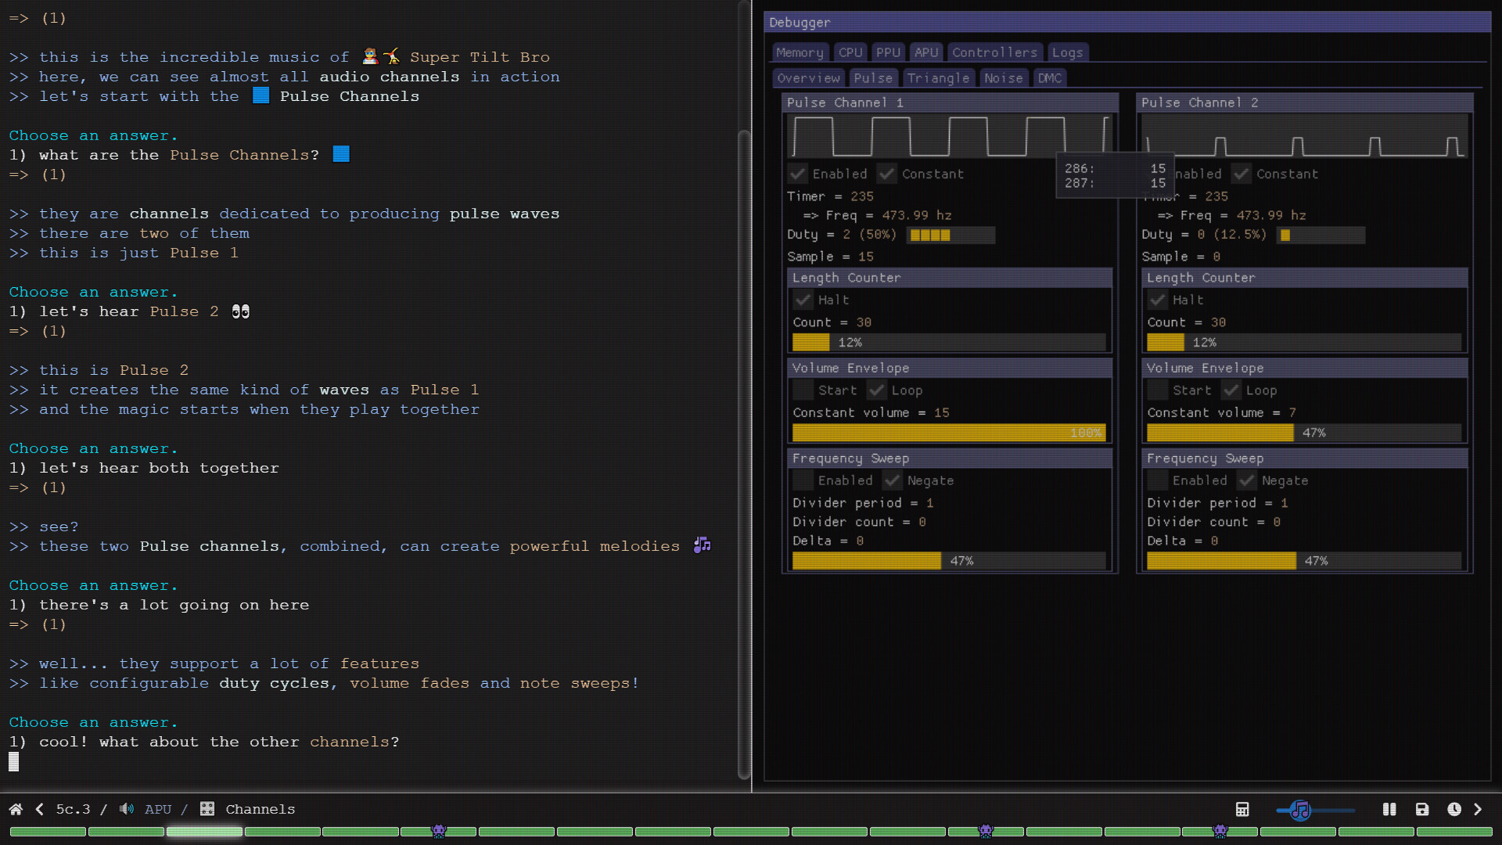The width and height of the screenshot is (1502, 845).
Task: Switch to the Triangle tab
Action: [938, 77]
